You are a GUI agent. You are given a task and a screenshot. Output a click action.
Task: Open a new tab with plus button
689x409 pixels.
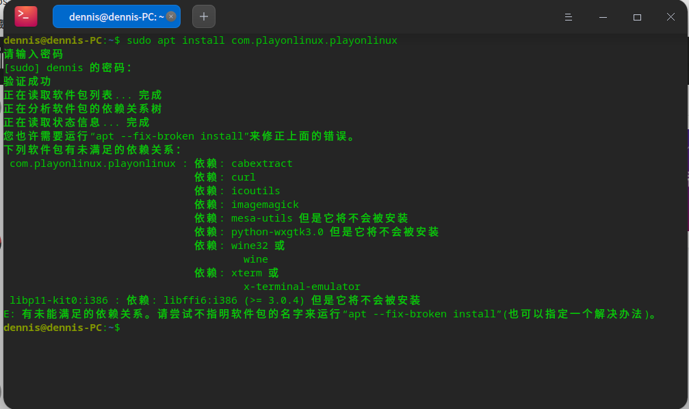click(x=204, y=16)
